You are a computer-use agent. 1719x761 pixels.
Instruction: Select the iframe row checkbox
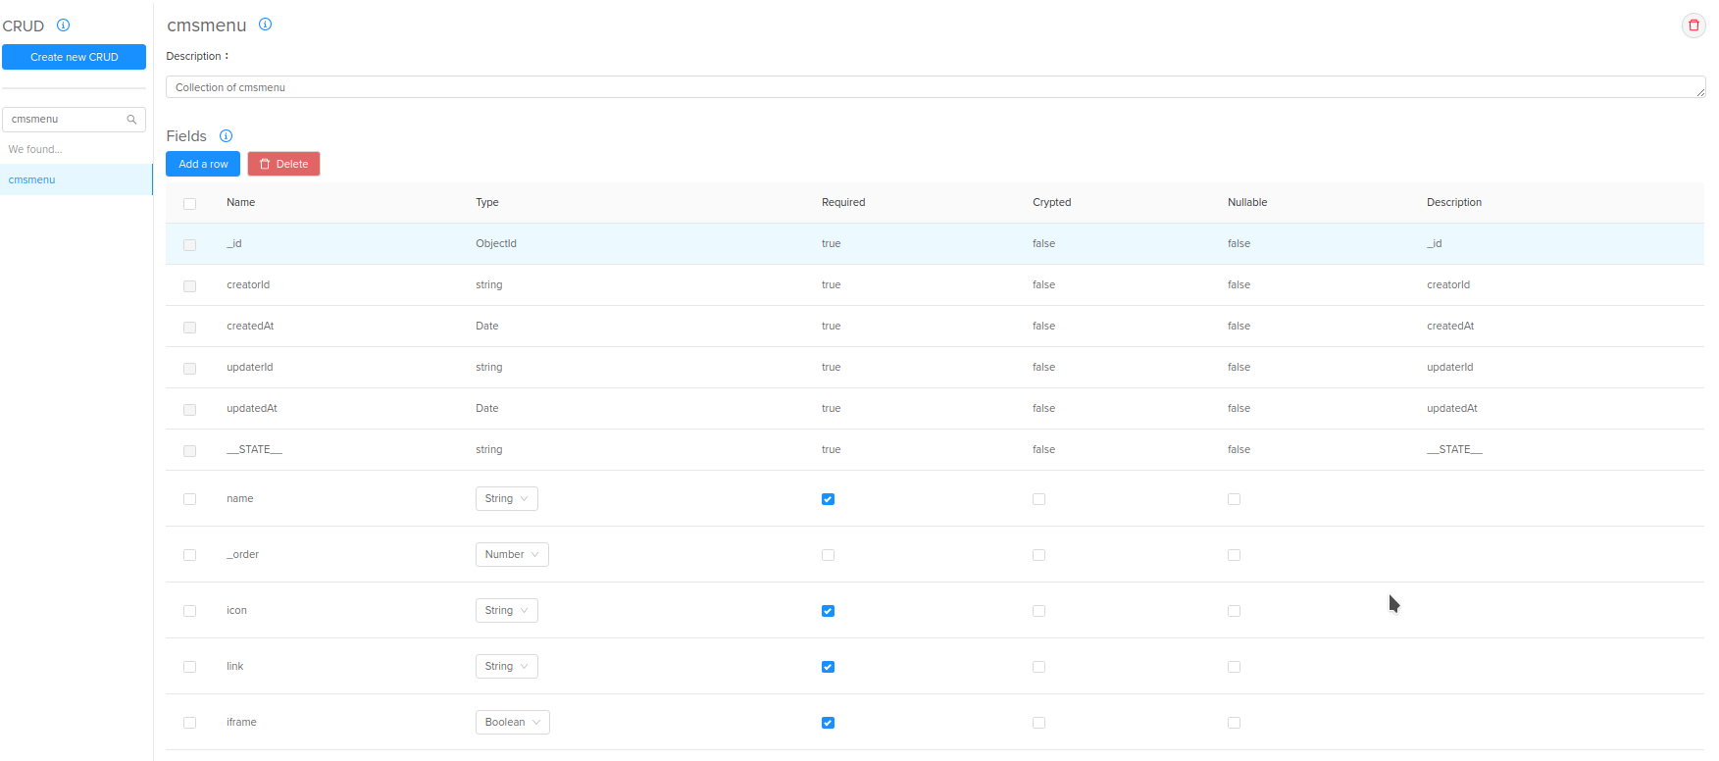point(189,723)
